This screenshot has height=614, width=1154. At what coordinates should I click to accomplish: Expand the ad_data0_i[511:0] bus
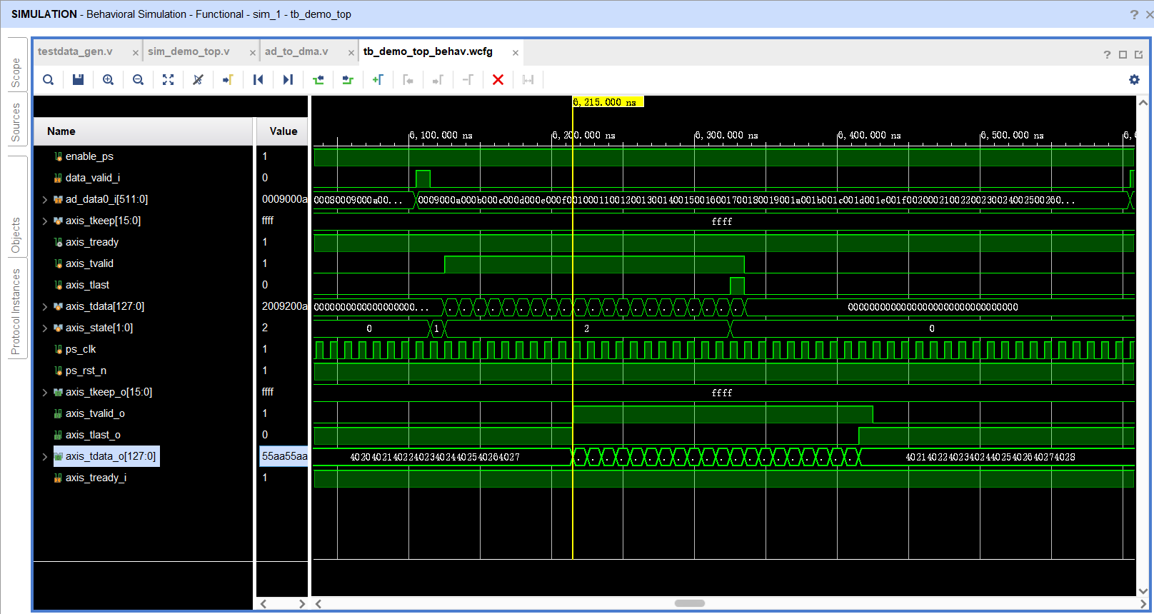(x=44, y=200)
